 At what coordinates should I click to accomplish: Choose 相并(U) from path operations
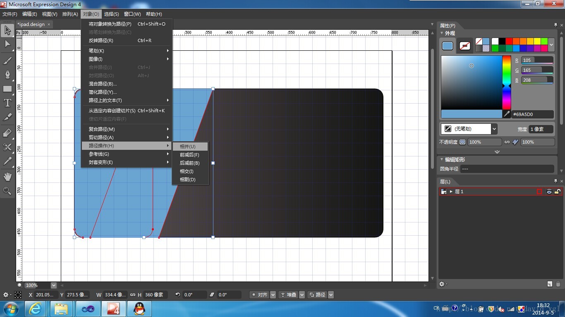point(190,147)
